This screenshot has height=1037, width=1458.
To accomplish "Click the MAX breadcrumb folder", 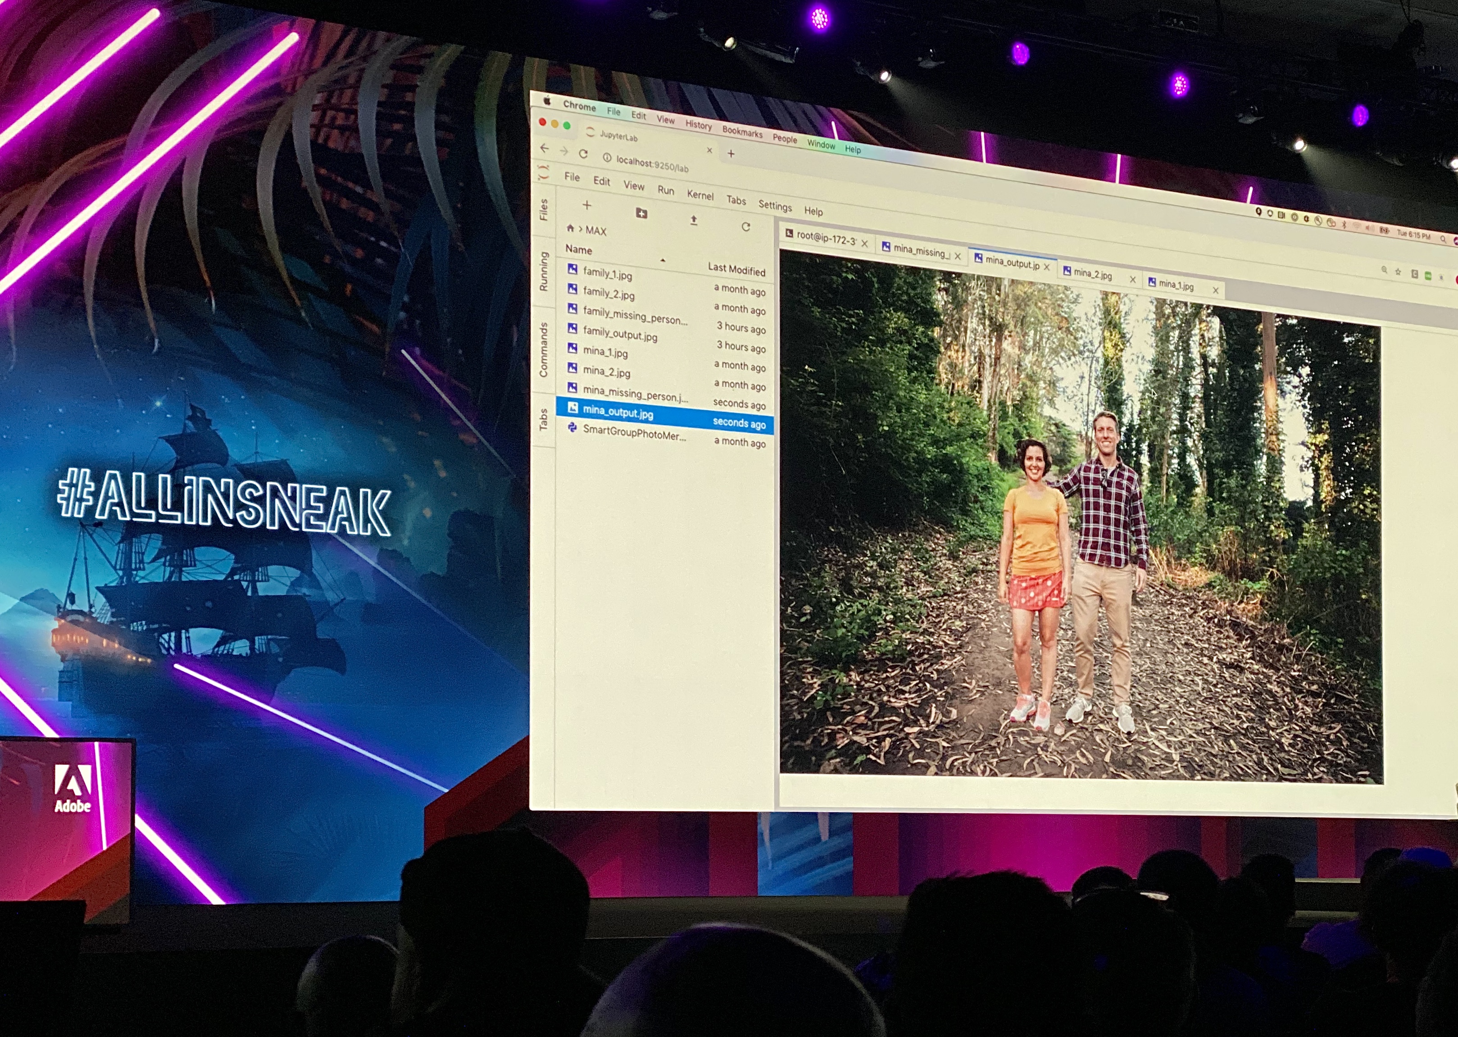I will click(x=596, y=231).
